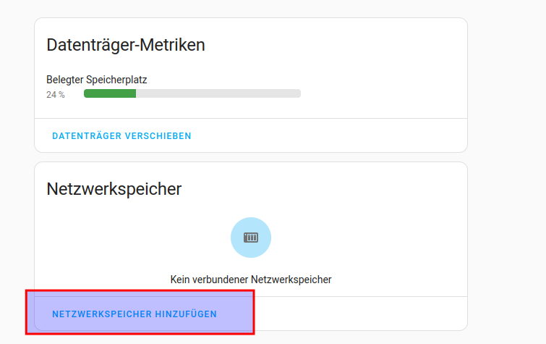Click the footer area right of Netzwerkspeicher hinzufügen
Image resolution: width=546 pixels, height=344 pixels.
[x=362, y=314]
